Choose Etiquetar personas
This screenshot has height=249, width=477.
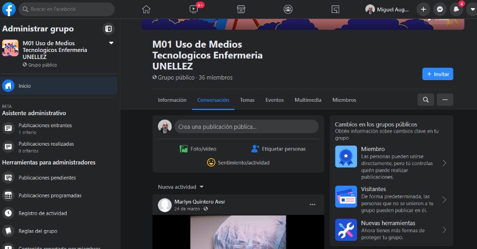pyautogui.click(x=278, y=149)
